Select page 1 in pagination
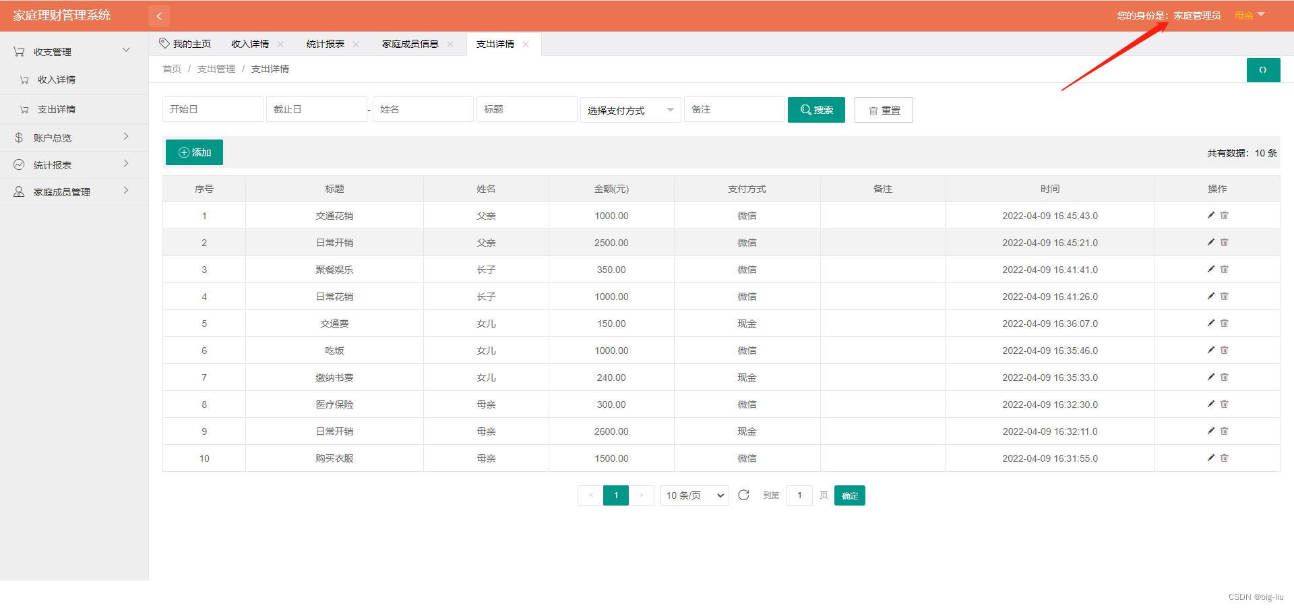This screenshot has height=608, width=1294. click(x=616, y=495)
